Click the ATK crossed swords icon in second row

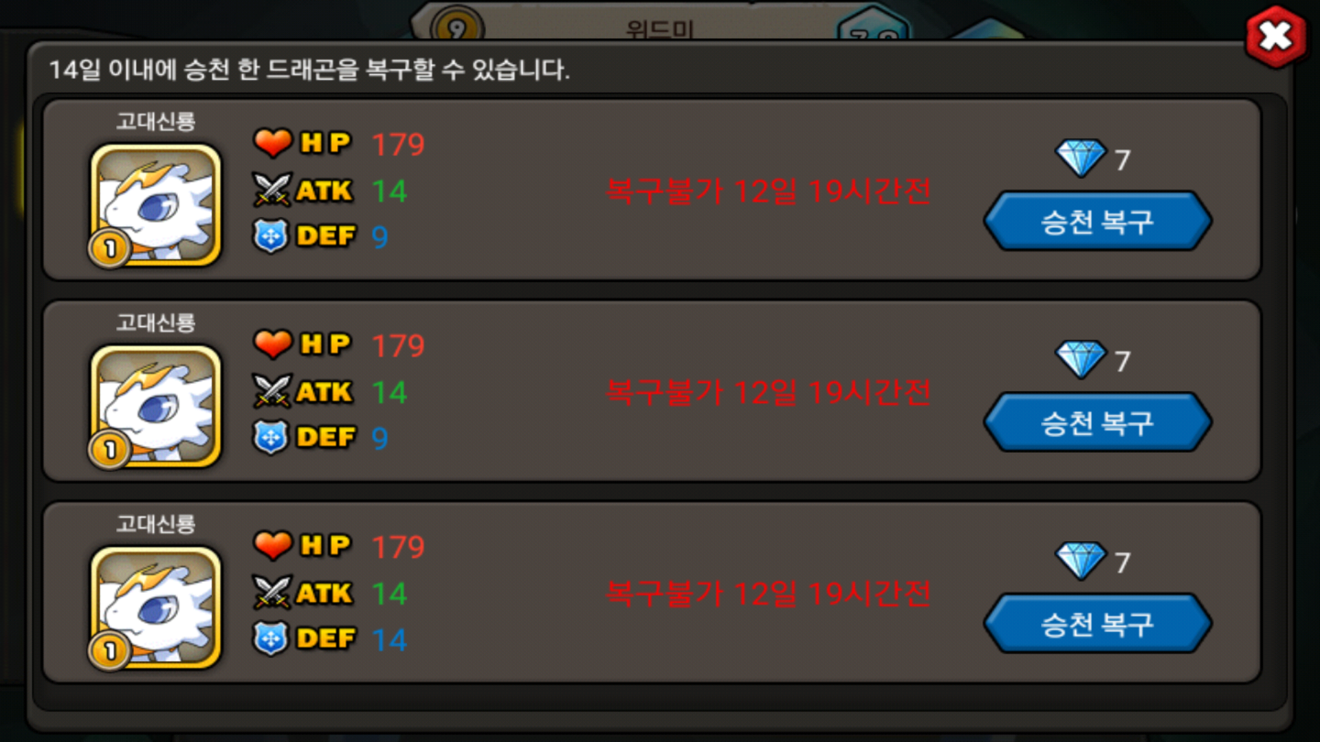272,392
